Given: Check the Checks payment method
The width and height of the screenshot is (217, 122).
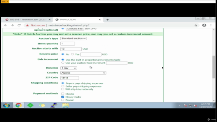Looking at the screenshot, I should [63, 94].
